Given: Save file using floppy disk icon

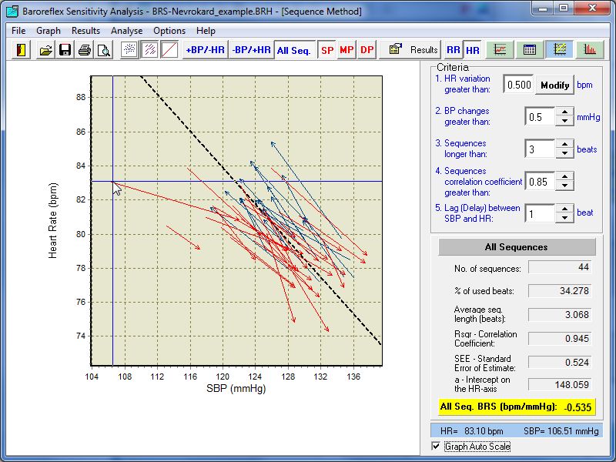Looking at the screenshot, I should [x=65, y=50].
